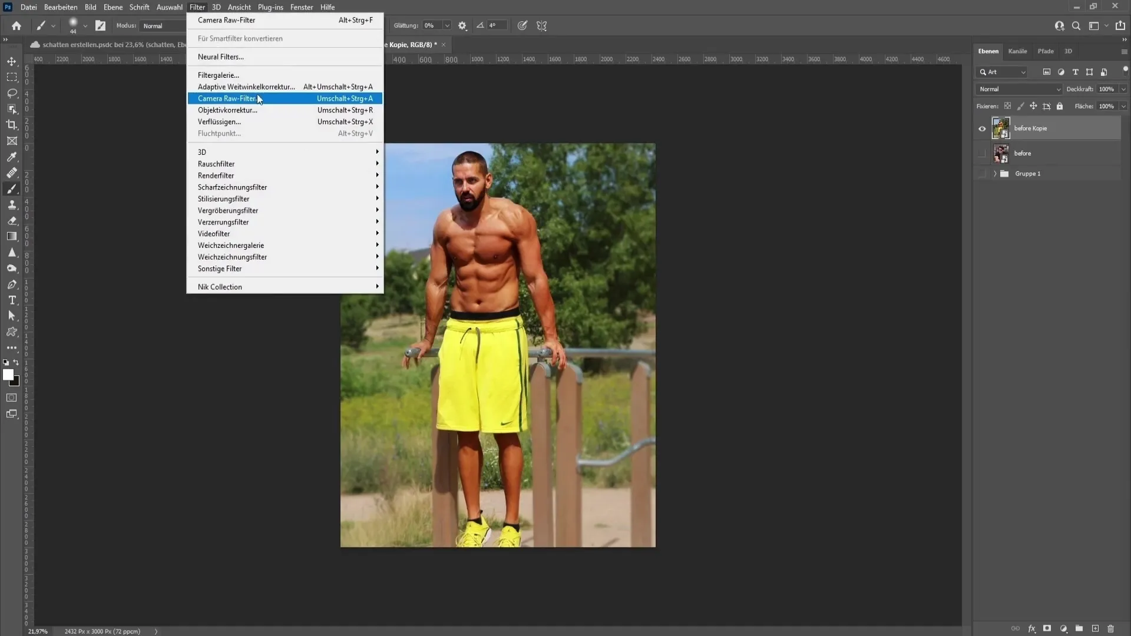This screenshot has width=1131, height=636.
Task: Choose 'Neural Filters...' menu entry
Action: (x=285, y=57)
